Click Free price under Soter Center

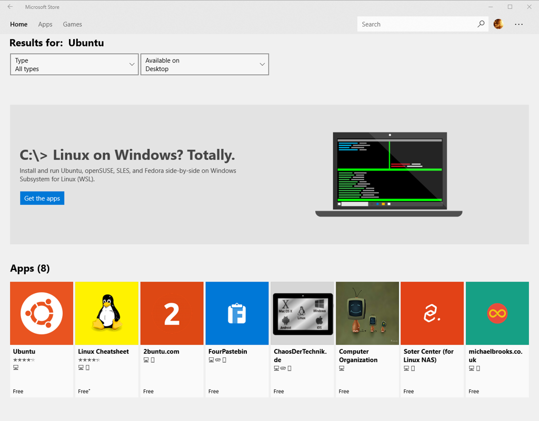(x=408, y=392)
